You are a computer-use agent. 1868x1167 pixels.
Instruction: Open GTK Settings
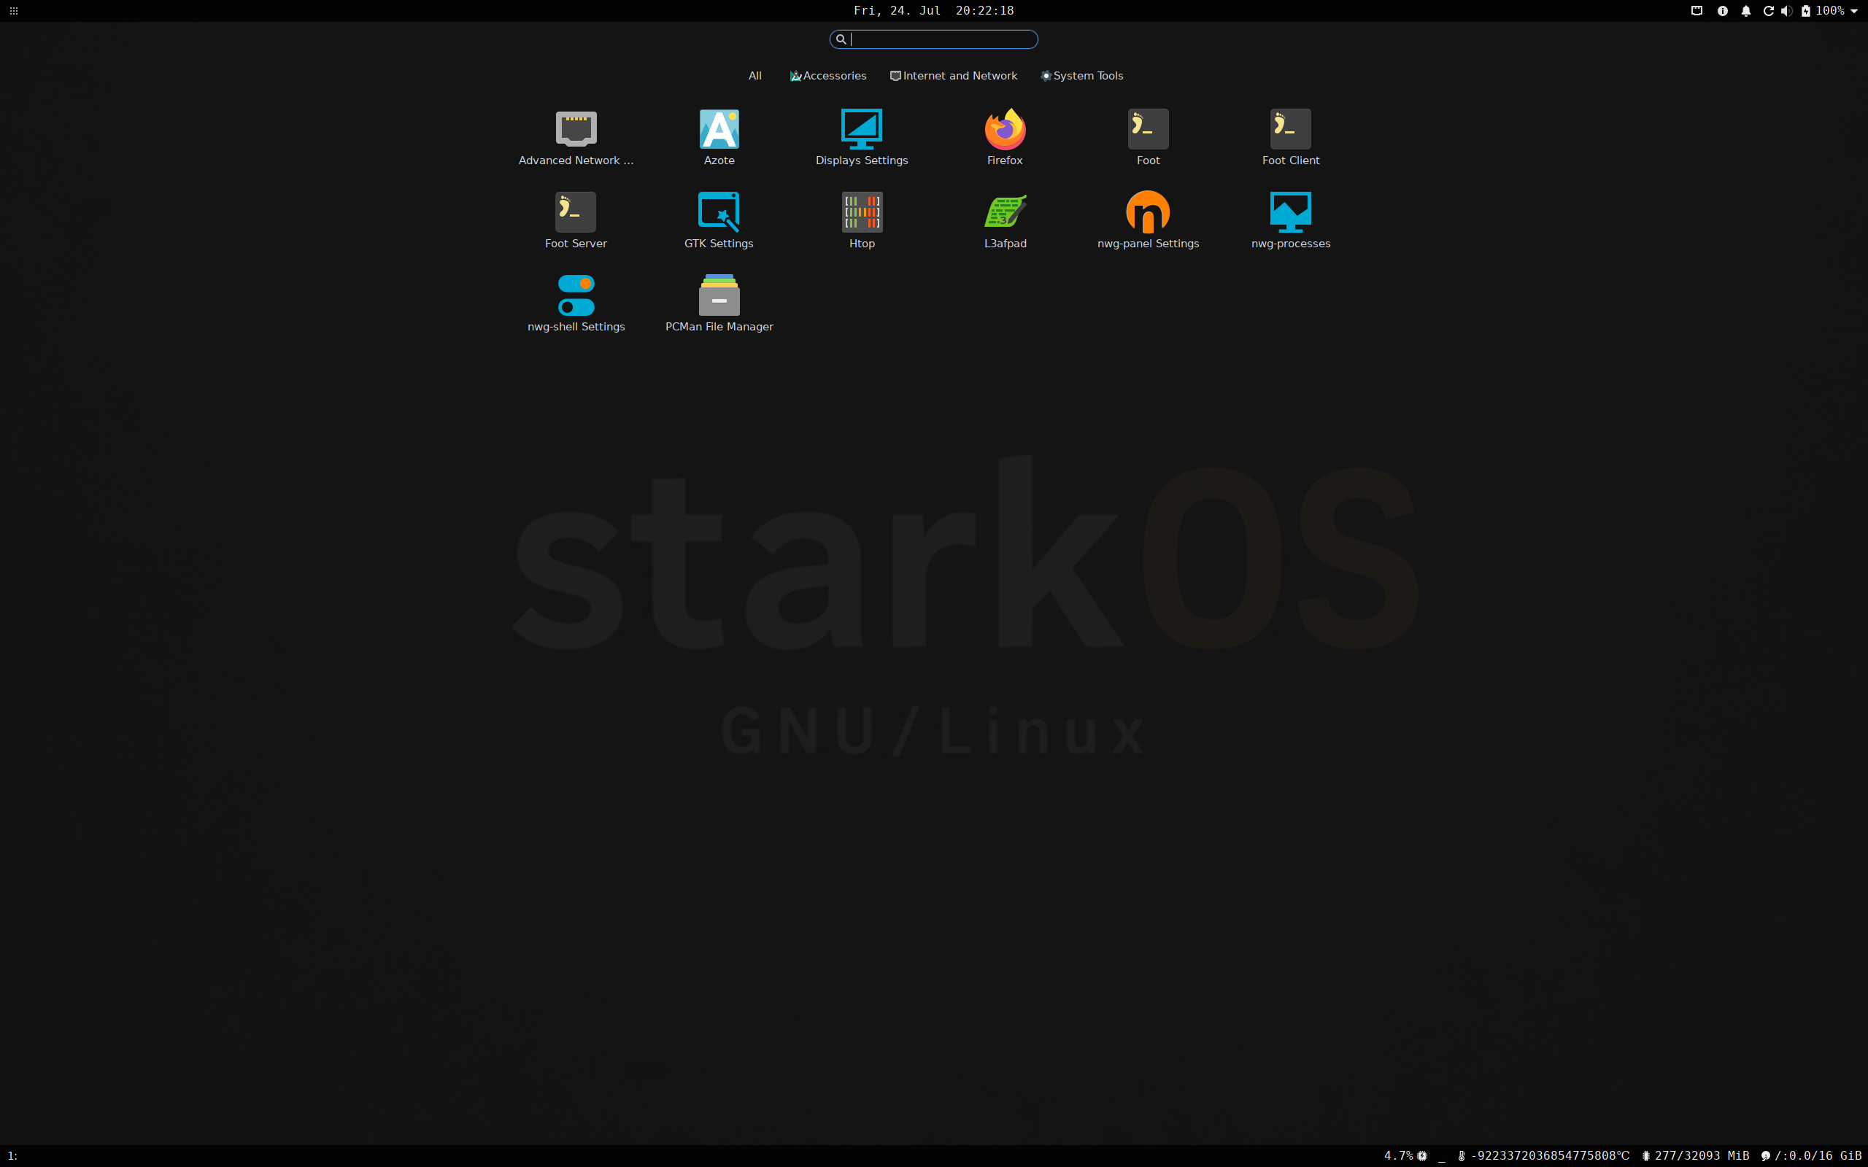[x=719, y=221]
